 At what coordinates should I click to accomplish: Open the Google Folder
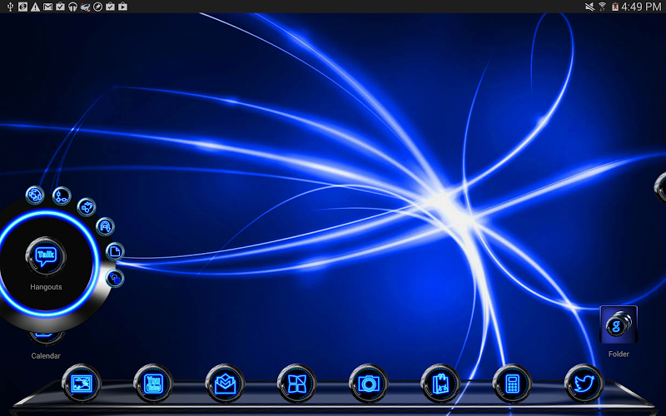click(619, 324)
